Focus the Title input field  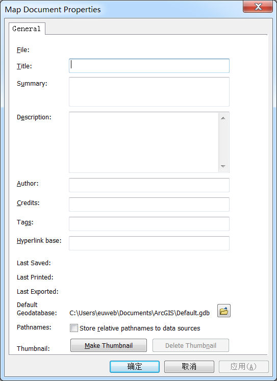point(149,66)
